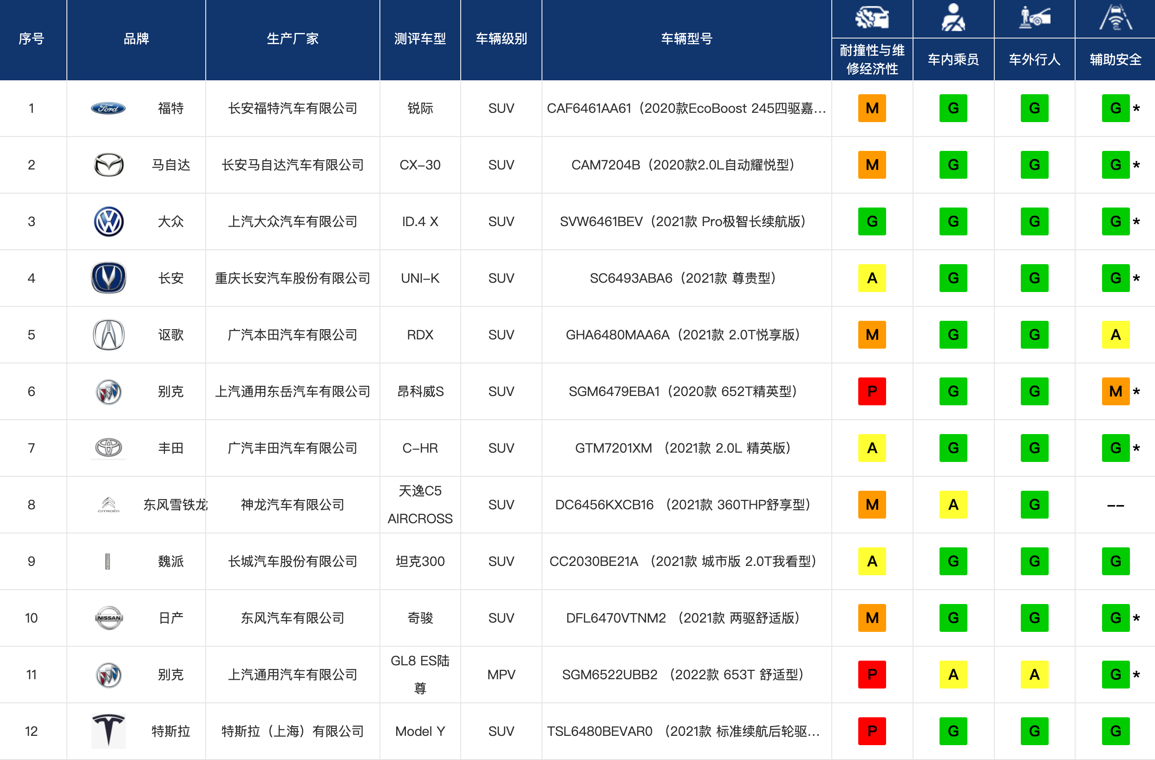Click the model name Model Y
The image size is (1155, 760).
pos(420,731)
